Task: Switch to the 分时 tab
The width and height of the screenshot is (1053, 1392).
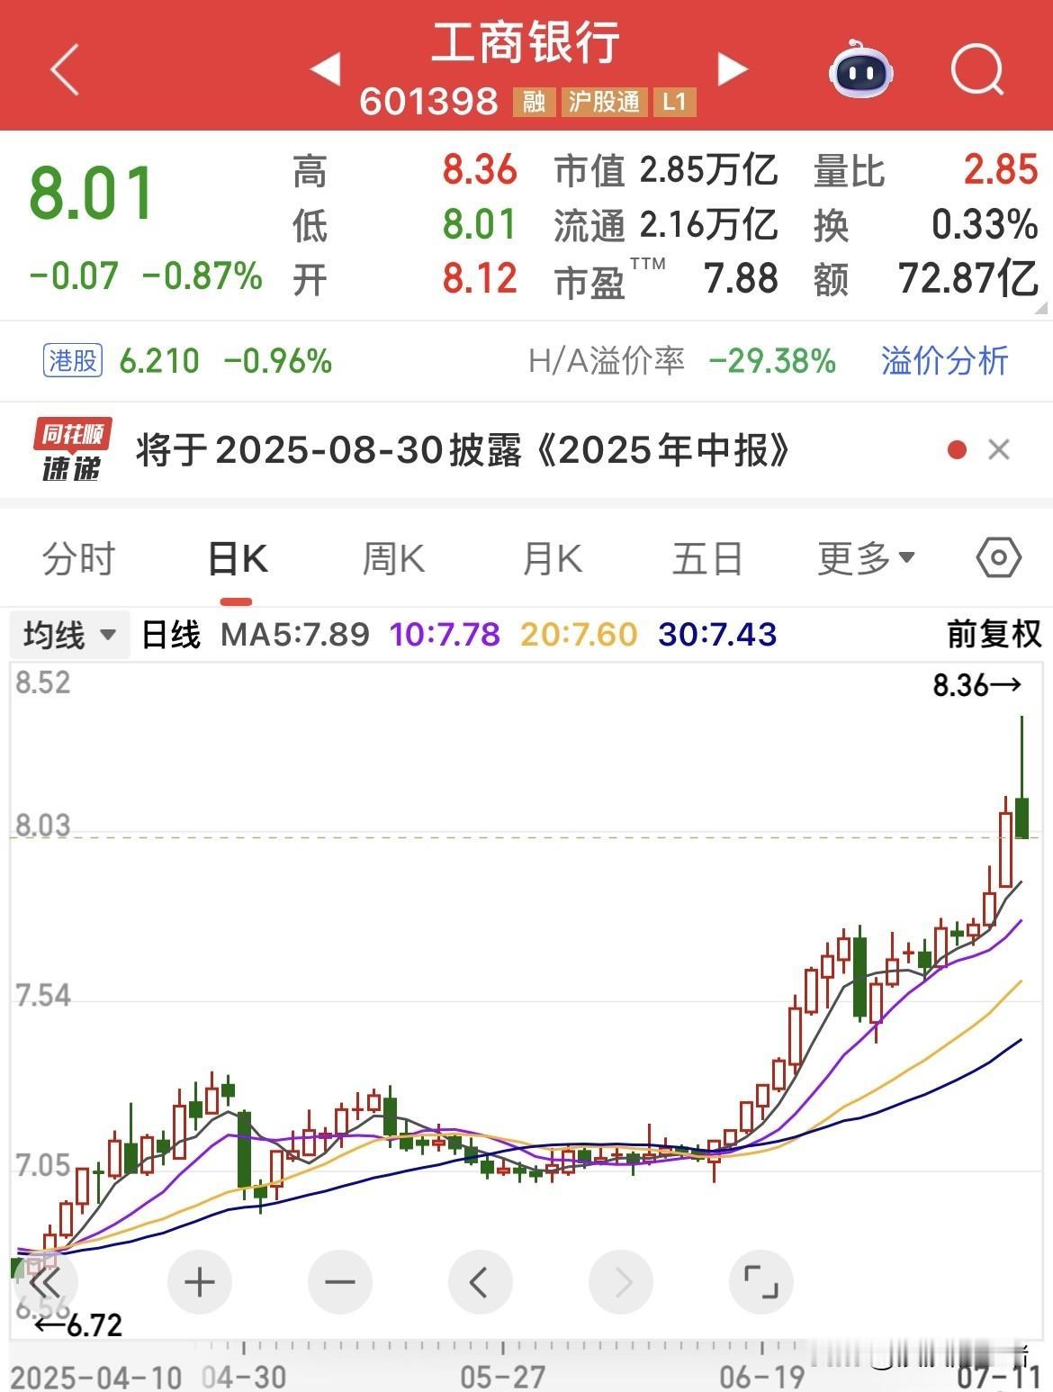Action: point(79,558)
